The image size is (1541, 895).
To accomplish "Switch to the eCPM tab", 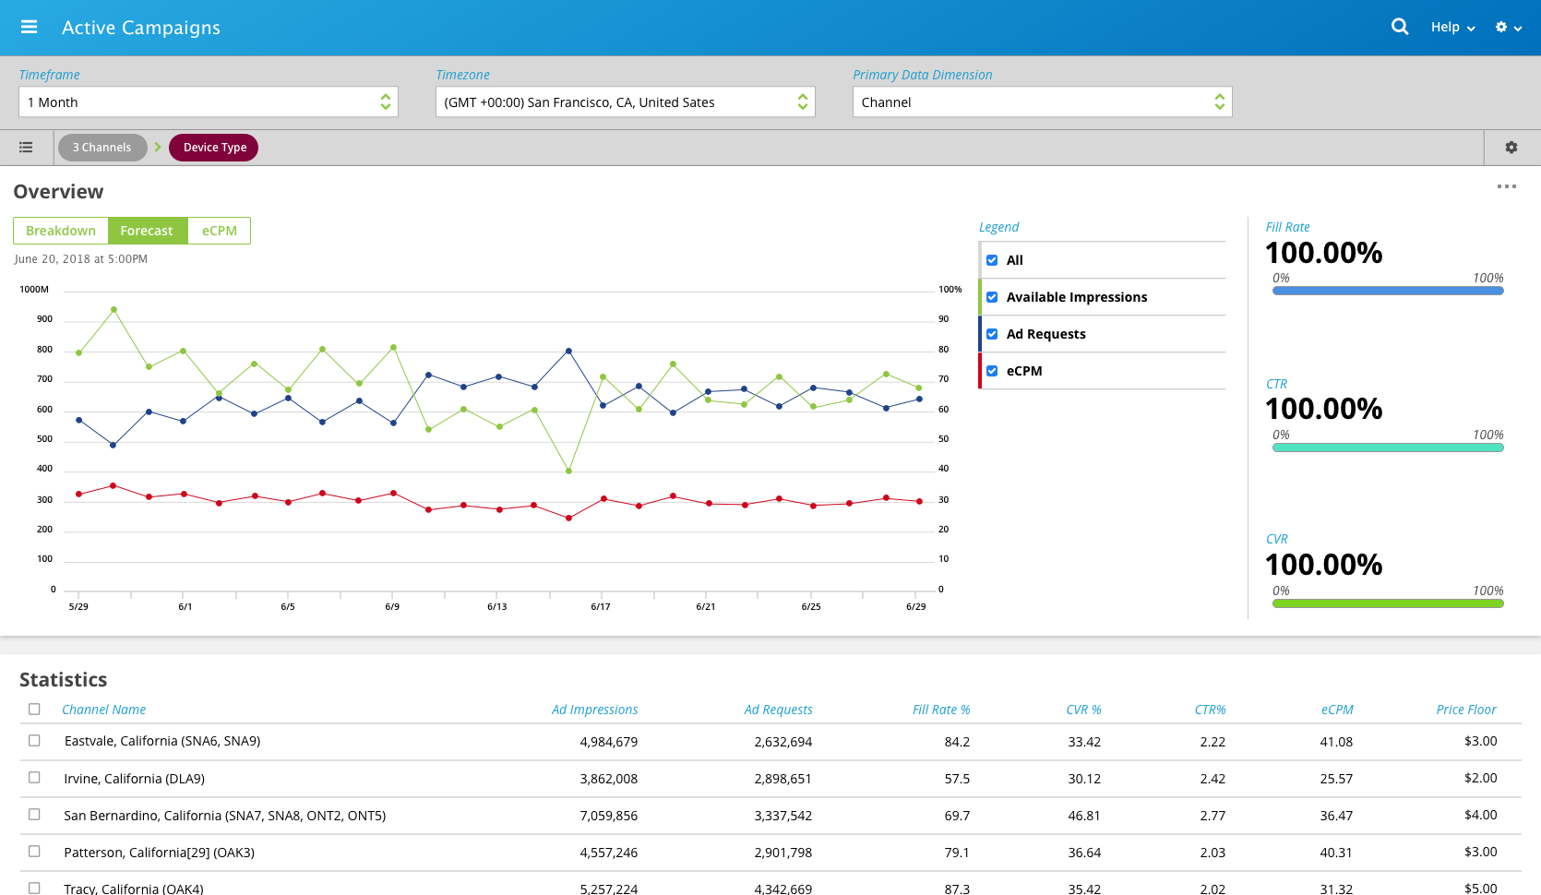I will [x=219, y=231].
